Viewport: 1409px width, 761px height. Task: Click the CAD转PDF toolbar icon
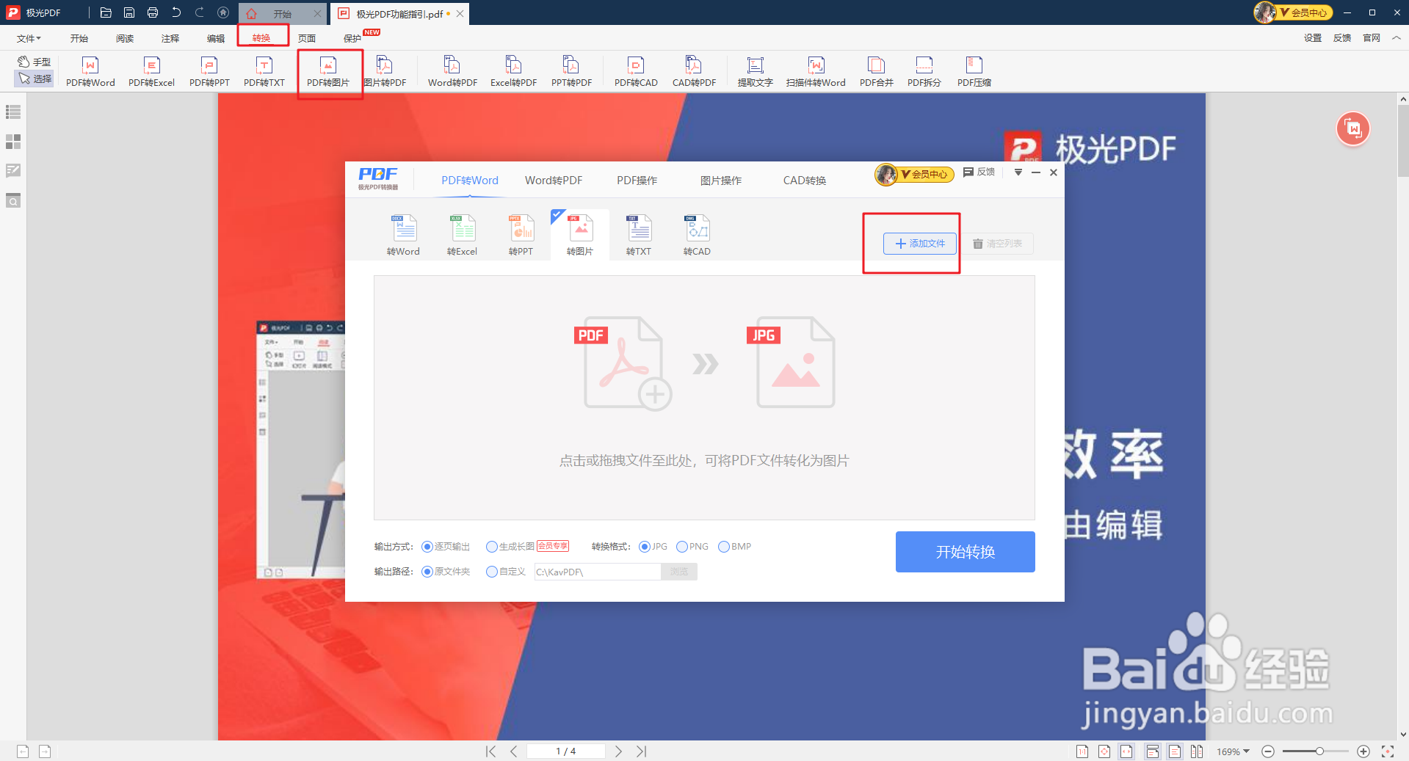point(694,72)
